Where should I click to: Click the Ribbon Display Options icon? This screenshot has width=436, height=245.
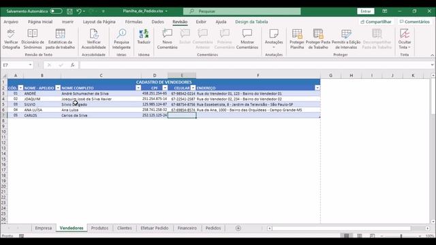384,11
